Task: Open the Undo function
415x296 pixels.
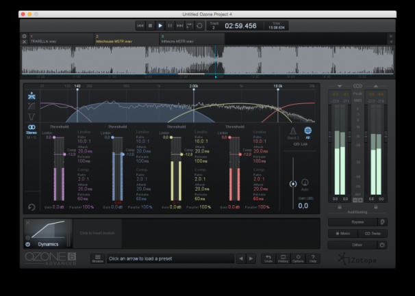Action: tap(269, 258)
